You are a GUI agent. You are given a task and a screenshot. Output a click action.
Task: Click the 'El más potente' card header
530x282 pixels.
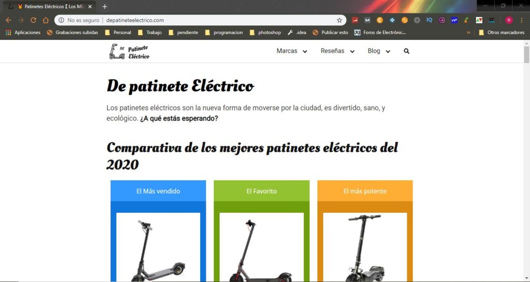click(365, 191)
